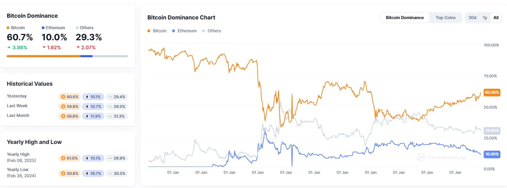Click the Ethereum icon in Yearly Low row
The height and width of the screenshot is (188, 507).
87,173
